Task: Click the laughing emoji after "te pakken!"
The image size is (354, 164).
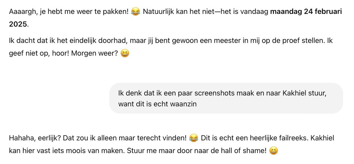Action: (135, 12)
